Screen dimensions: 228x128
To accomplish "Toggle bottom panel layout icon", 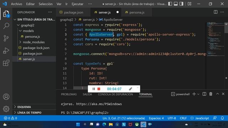I will [x=176, y=4].
